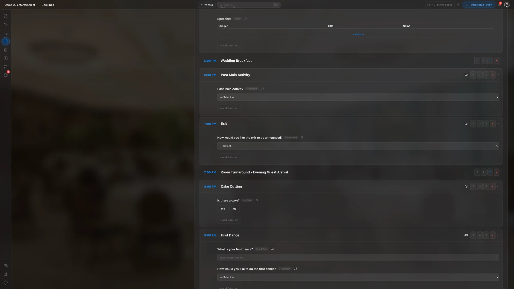Open three-dot menu for Is there a cake?
This screenshot has height=289, width=514.
pyautogui.click(x=497, y=200)
